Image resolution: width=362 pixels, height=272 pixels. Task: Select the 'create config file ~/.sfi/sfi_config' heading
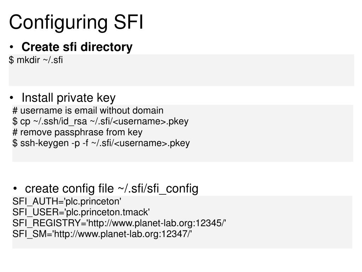pos(111,189)
